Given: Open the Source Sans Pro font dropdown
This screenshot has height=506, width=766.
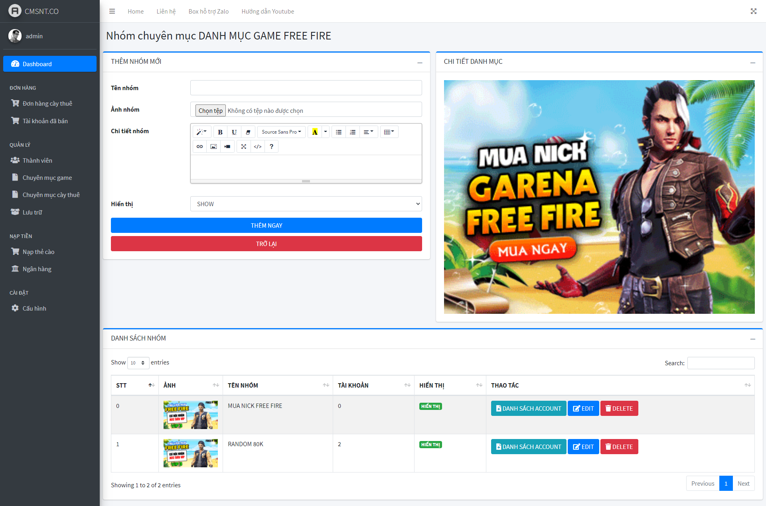Looking at the screenshot, I should click(281, 132).
